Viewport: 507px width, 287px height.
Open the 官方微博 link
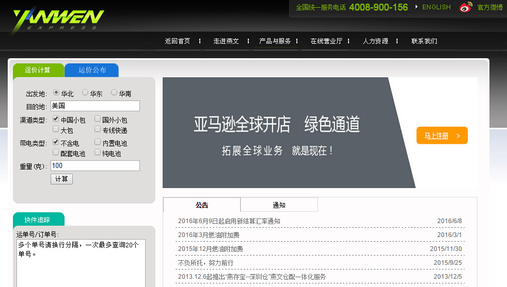pyautogui.click(x=490, y=7)
